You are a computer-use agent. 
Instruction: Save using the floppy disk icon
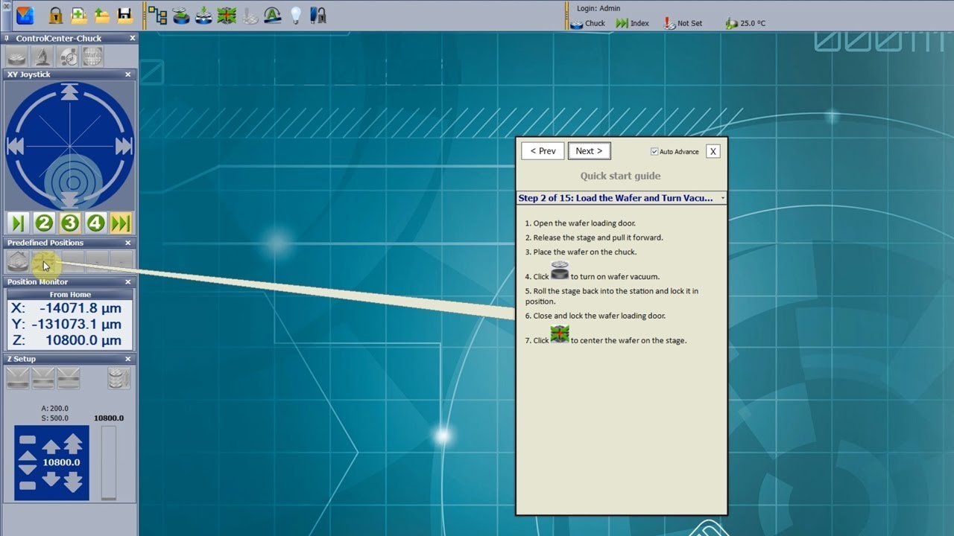124,14
